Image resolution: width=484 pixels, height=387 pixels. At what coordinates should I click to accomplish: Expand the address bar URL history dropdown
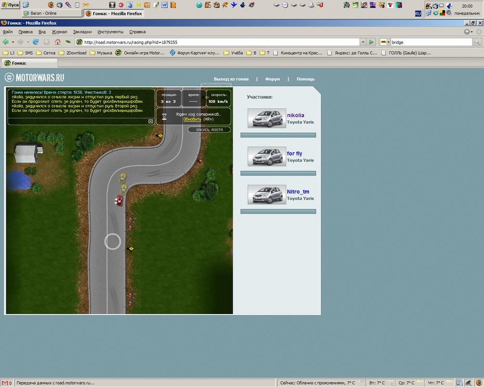click(x=363, y=42)
